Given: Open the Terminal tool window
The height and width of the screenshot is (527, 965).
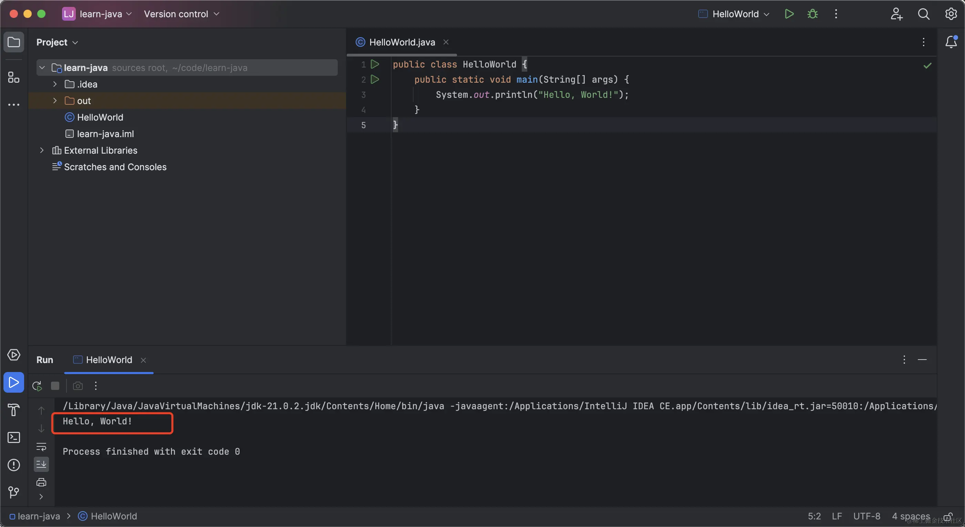Looking at the screenshot, I should 14,437.
